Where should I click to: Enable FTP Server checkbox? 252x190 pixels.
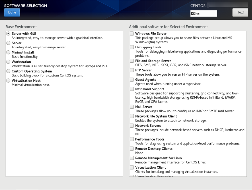pyautogui.click(x=132, y=70)
